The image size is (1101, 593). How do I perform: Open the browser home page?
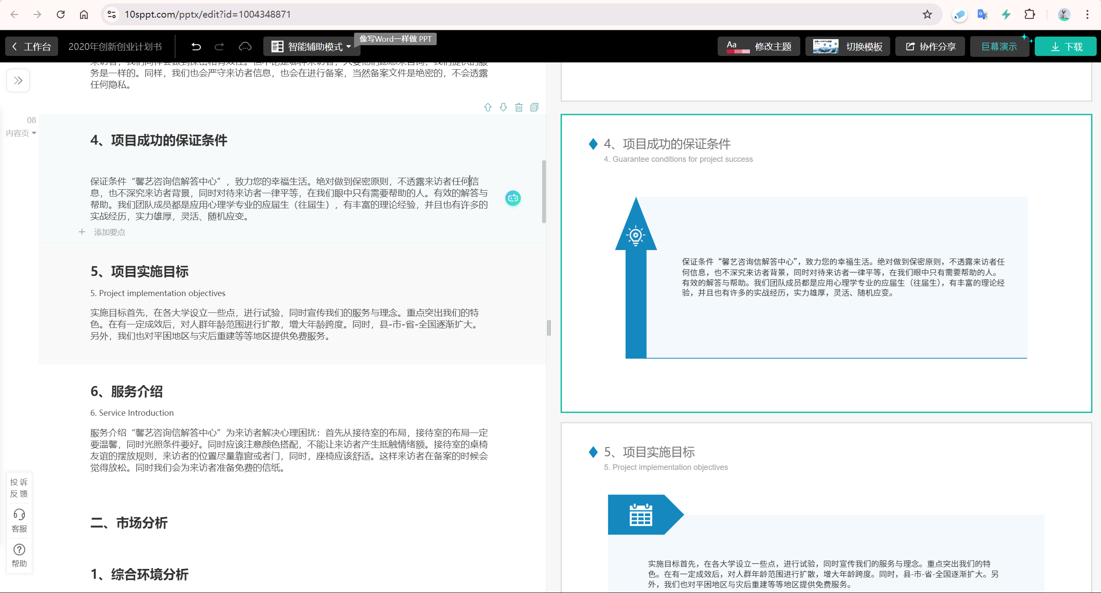[84, 14]
